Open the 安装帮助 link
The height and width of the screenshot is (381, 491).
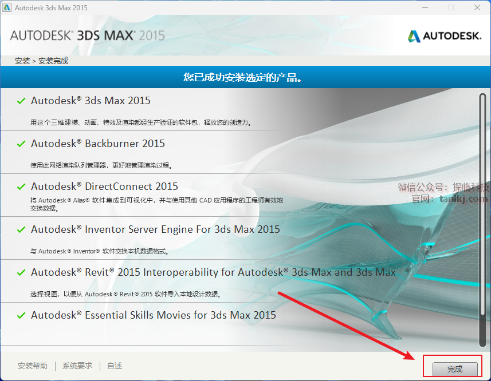pyautogui.click(x=33, y=366)
